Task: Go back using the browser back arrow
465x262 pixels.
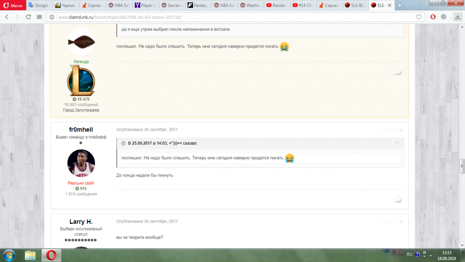Action: (7, 17)
